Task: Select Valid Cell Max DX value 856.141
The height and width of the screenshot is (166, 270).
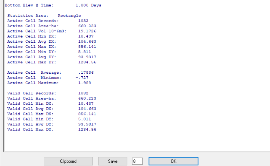Action: [x=87, y=114]
